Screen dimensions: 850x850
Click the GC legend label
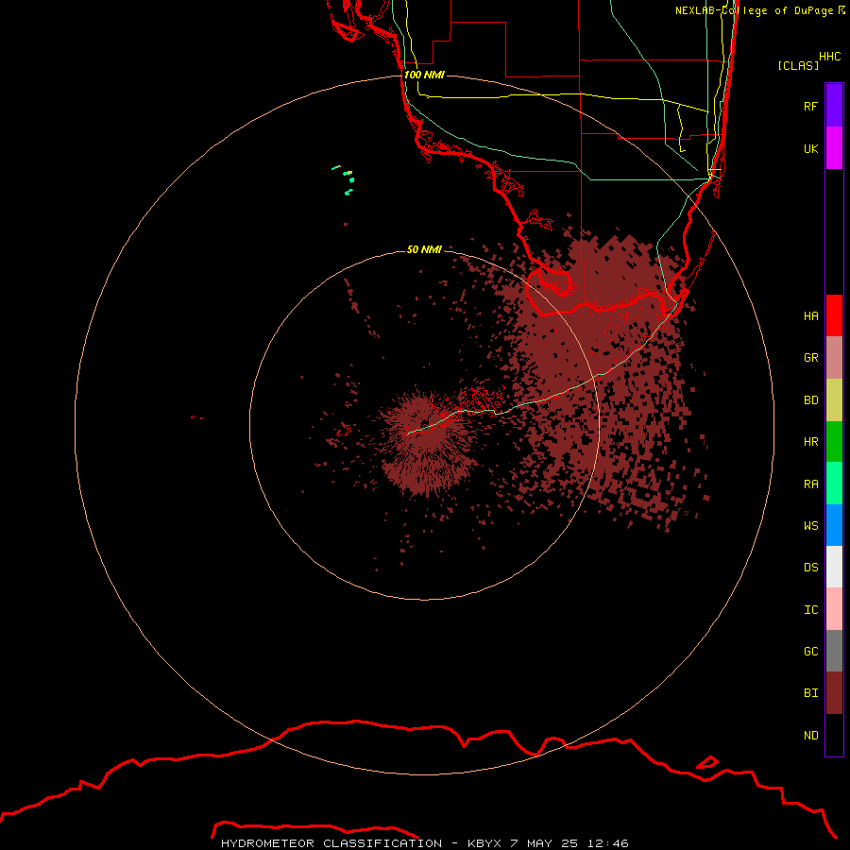coord(810,652)
